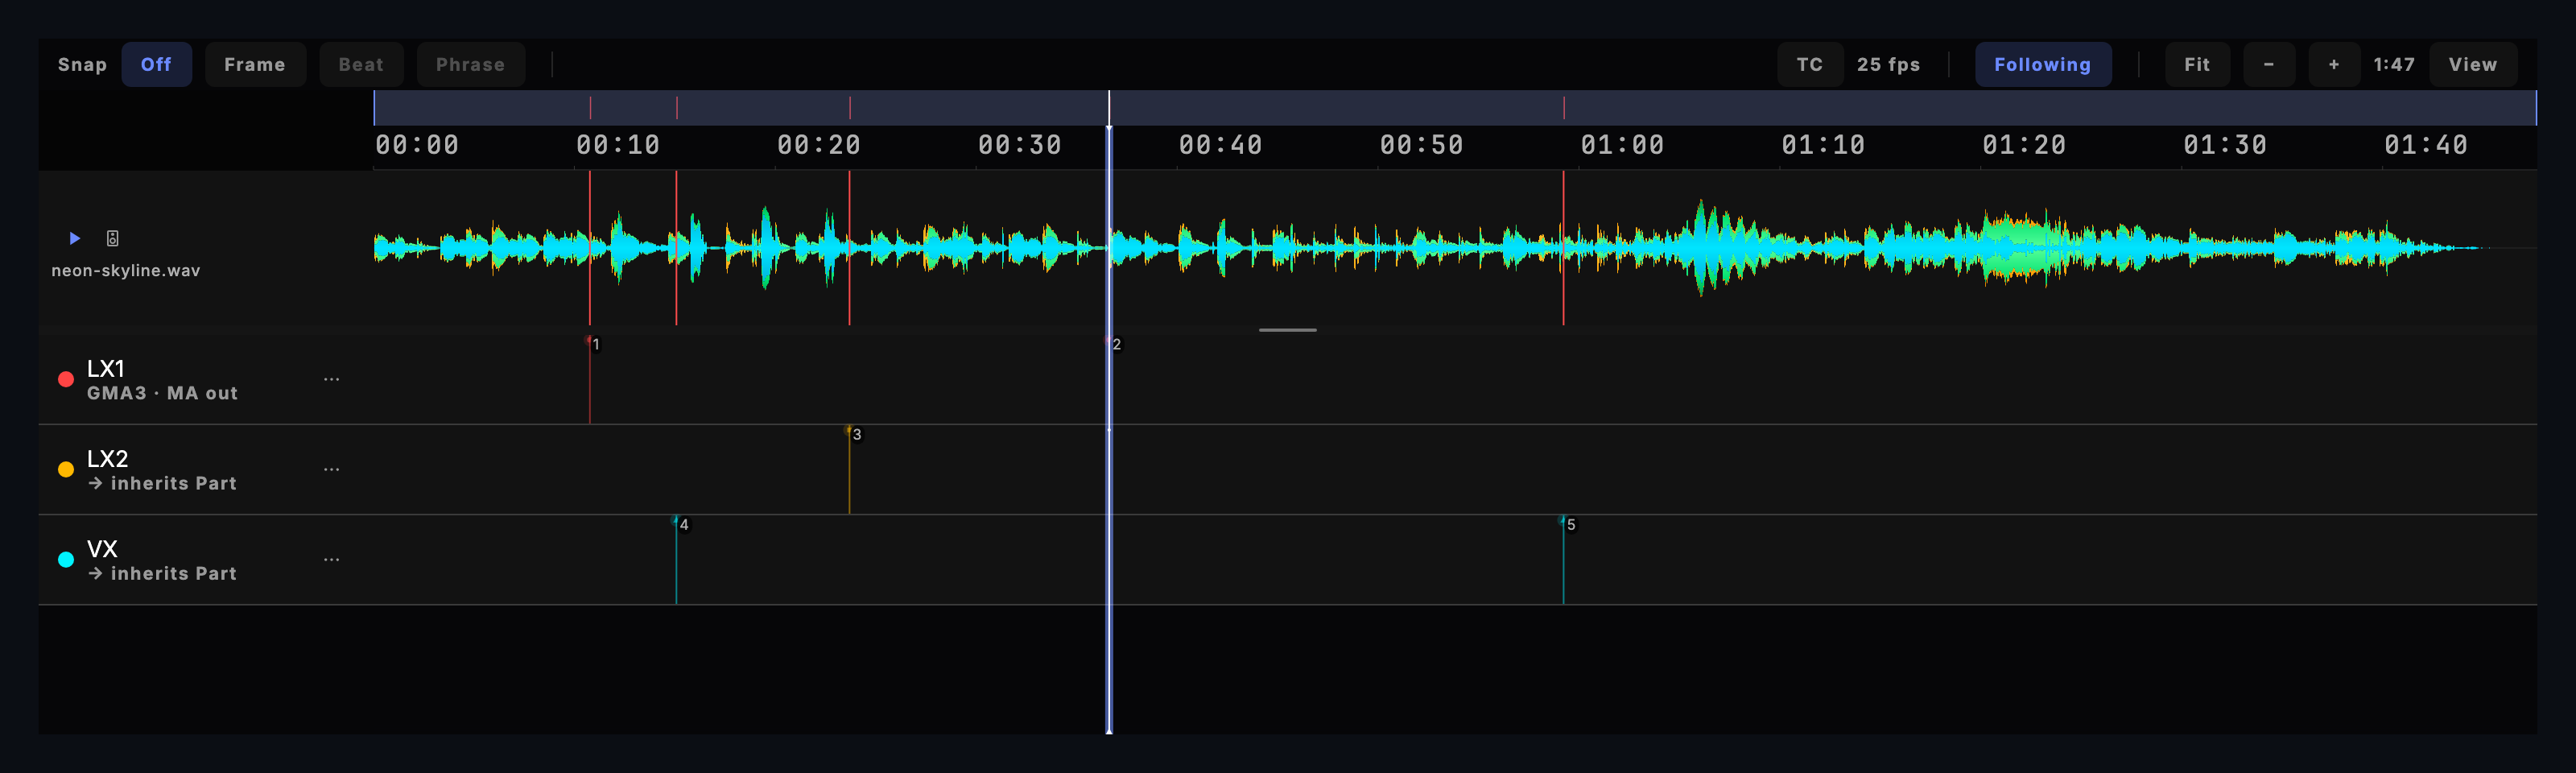The height and width of the screenshot is (773, 2576).
Task: Open the LX1 track options menu
Action: click(x=332, y=379)
